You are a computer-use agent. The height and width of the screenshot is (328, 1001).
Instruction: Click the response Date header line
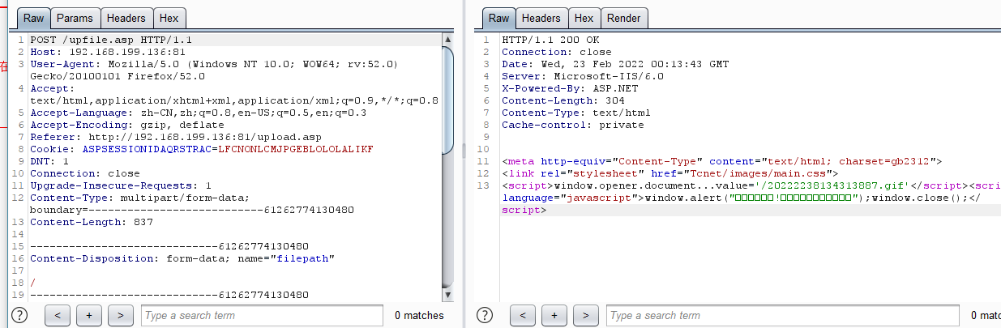click(x=615, y=64)
